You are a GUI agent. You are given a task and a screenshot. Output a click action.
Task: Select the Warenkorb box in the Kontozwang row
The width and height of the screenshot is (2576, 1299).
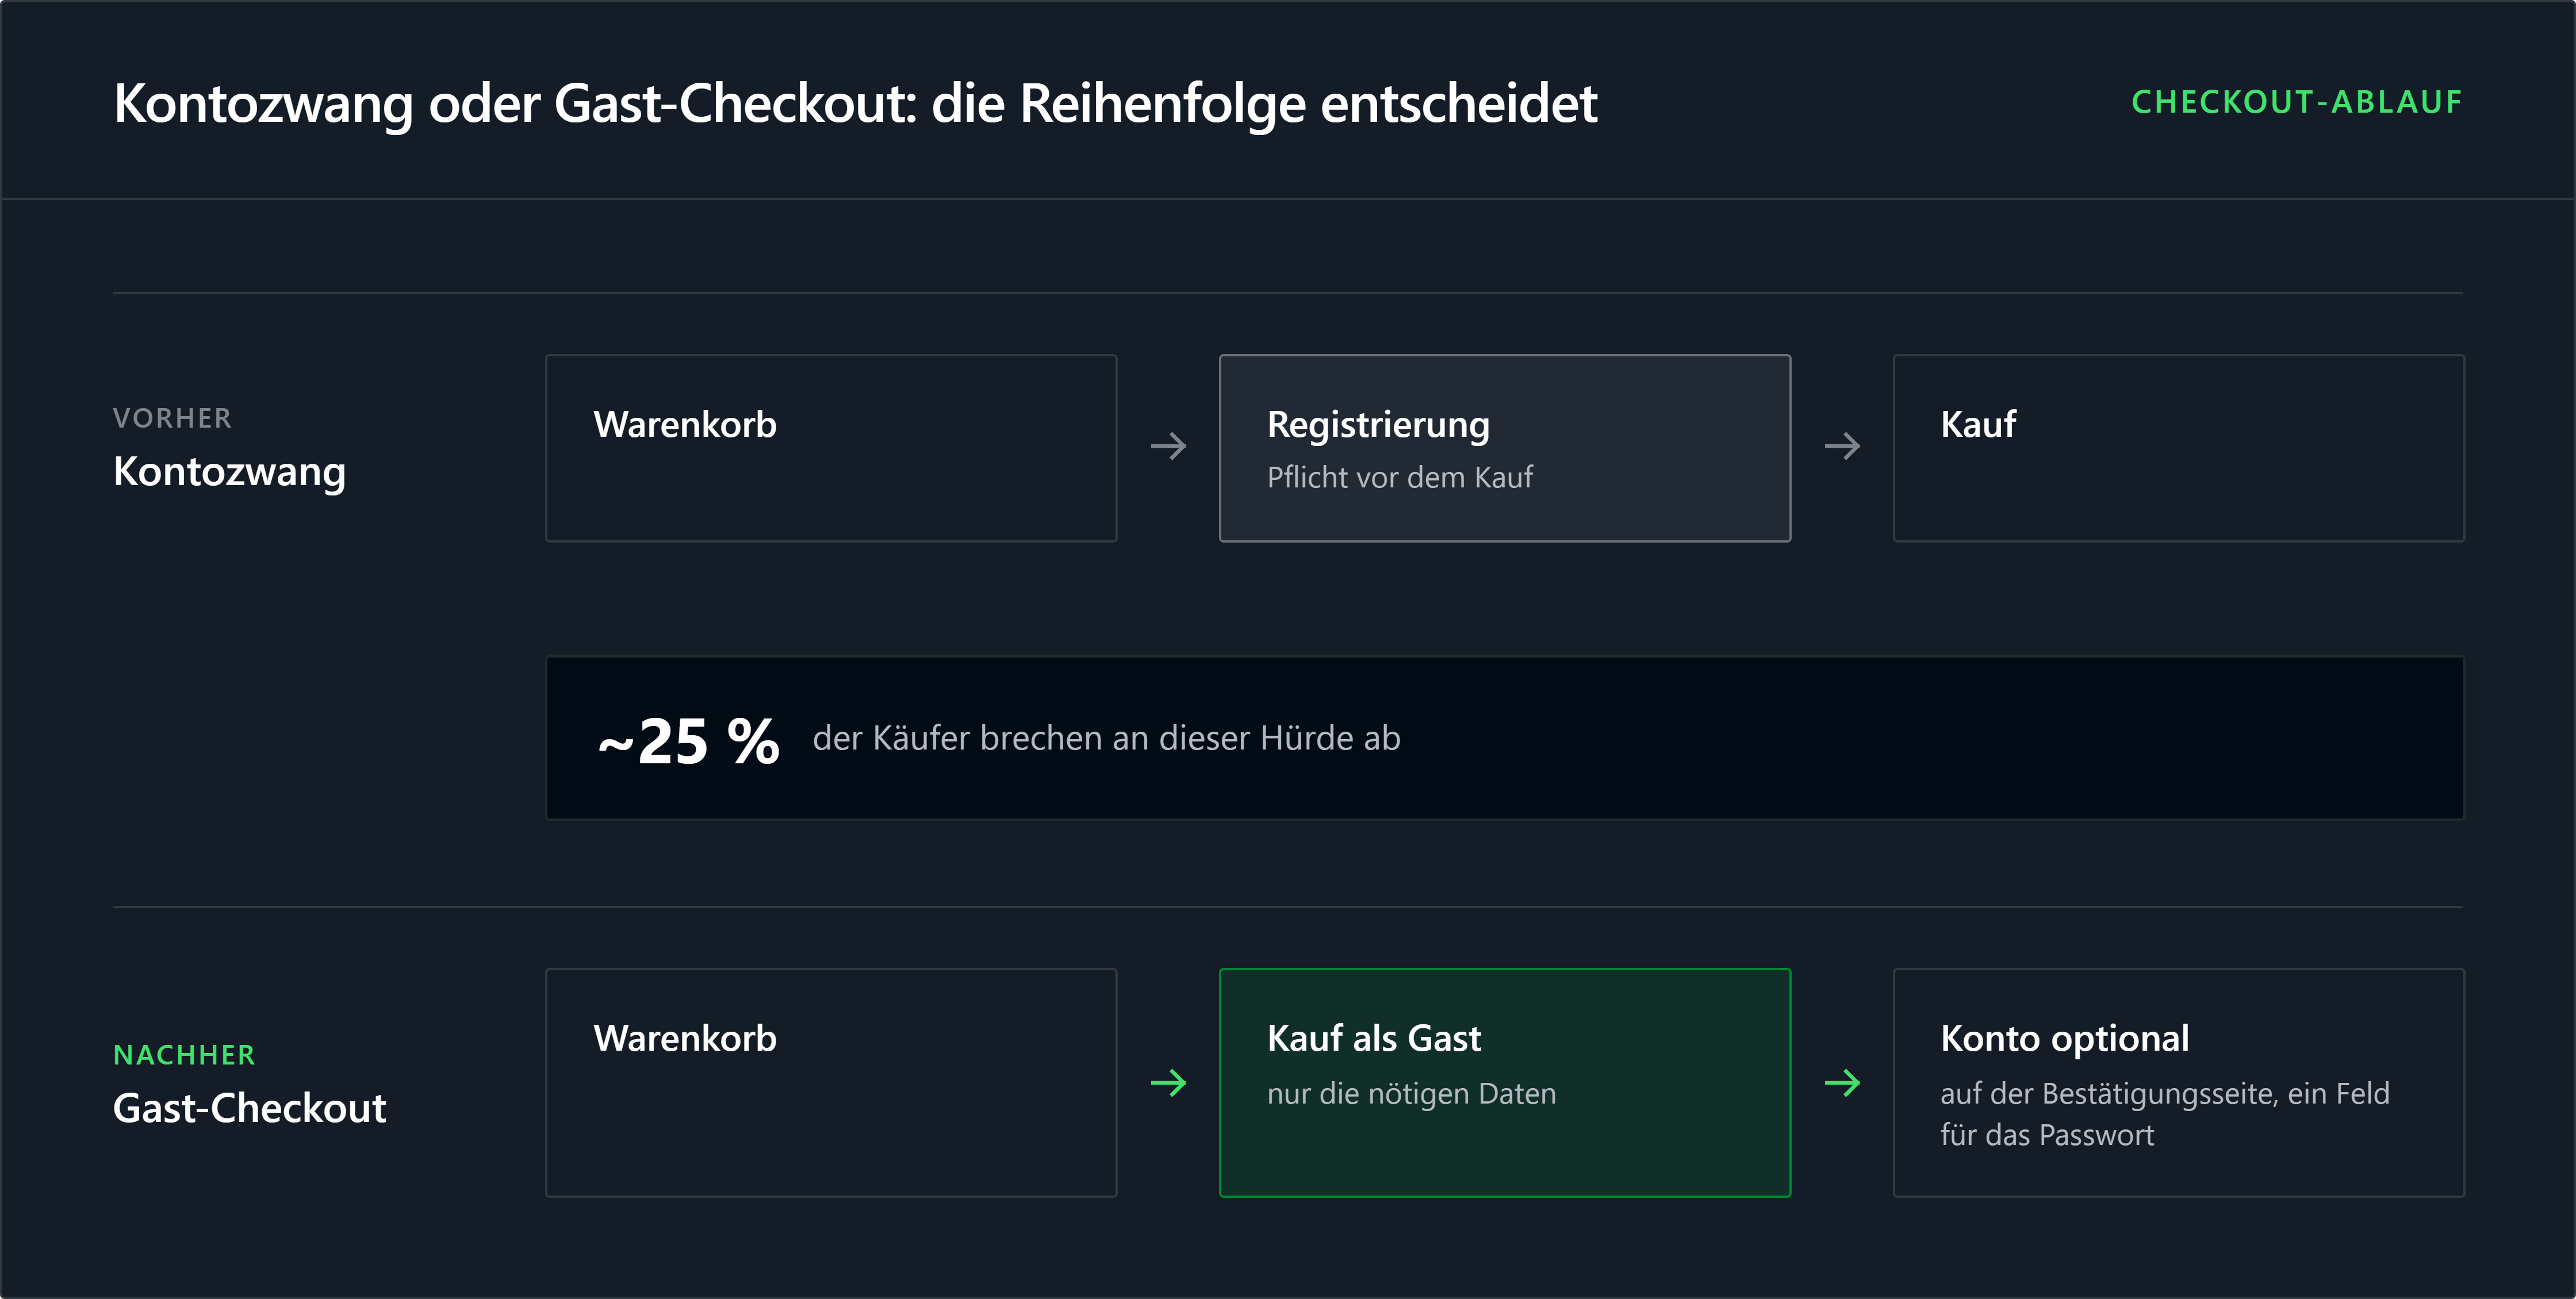tap(831, 448)
